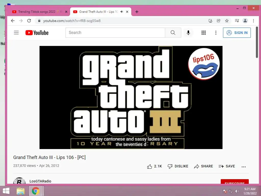
Task: Open File Explorer from the taskbar
Action: [x=20, y=191]
